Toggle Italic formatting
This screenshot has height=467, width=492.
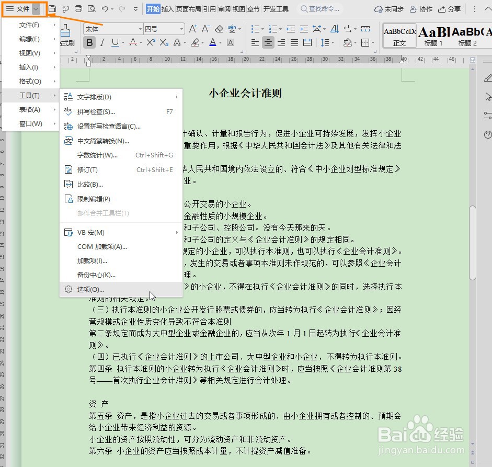(102, 42)
